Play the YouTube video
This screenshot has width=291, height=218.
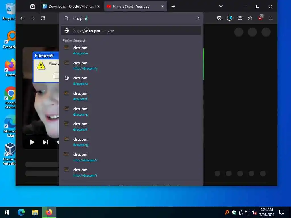pyautogui.click(x=32, y=142)
